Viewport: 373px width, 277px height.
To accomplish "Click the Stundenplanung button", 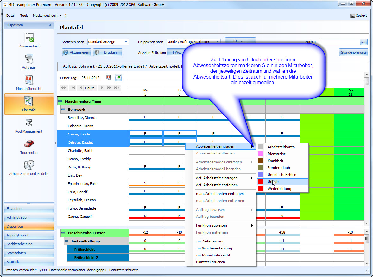I will 353,52.
